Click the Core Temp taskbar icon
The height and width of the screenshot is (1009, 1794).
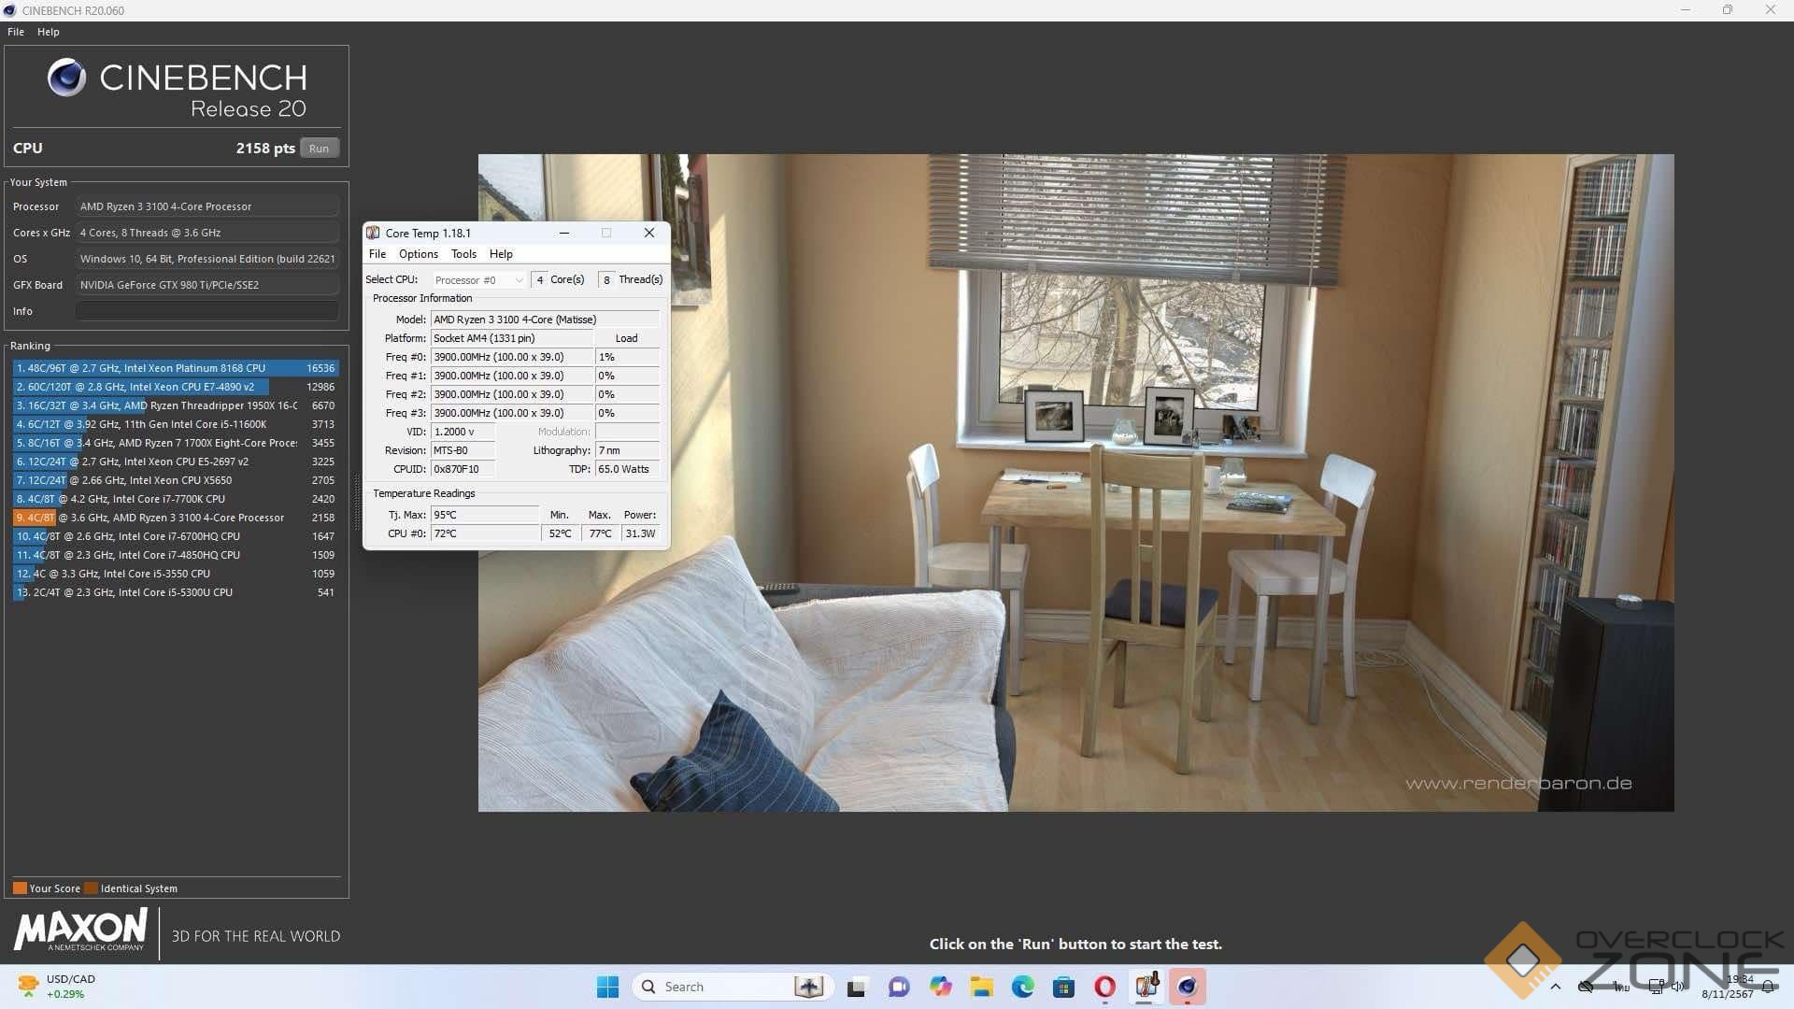[x=1146, y=987]
